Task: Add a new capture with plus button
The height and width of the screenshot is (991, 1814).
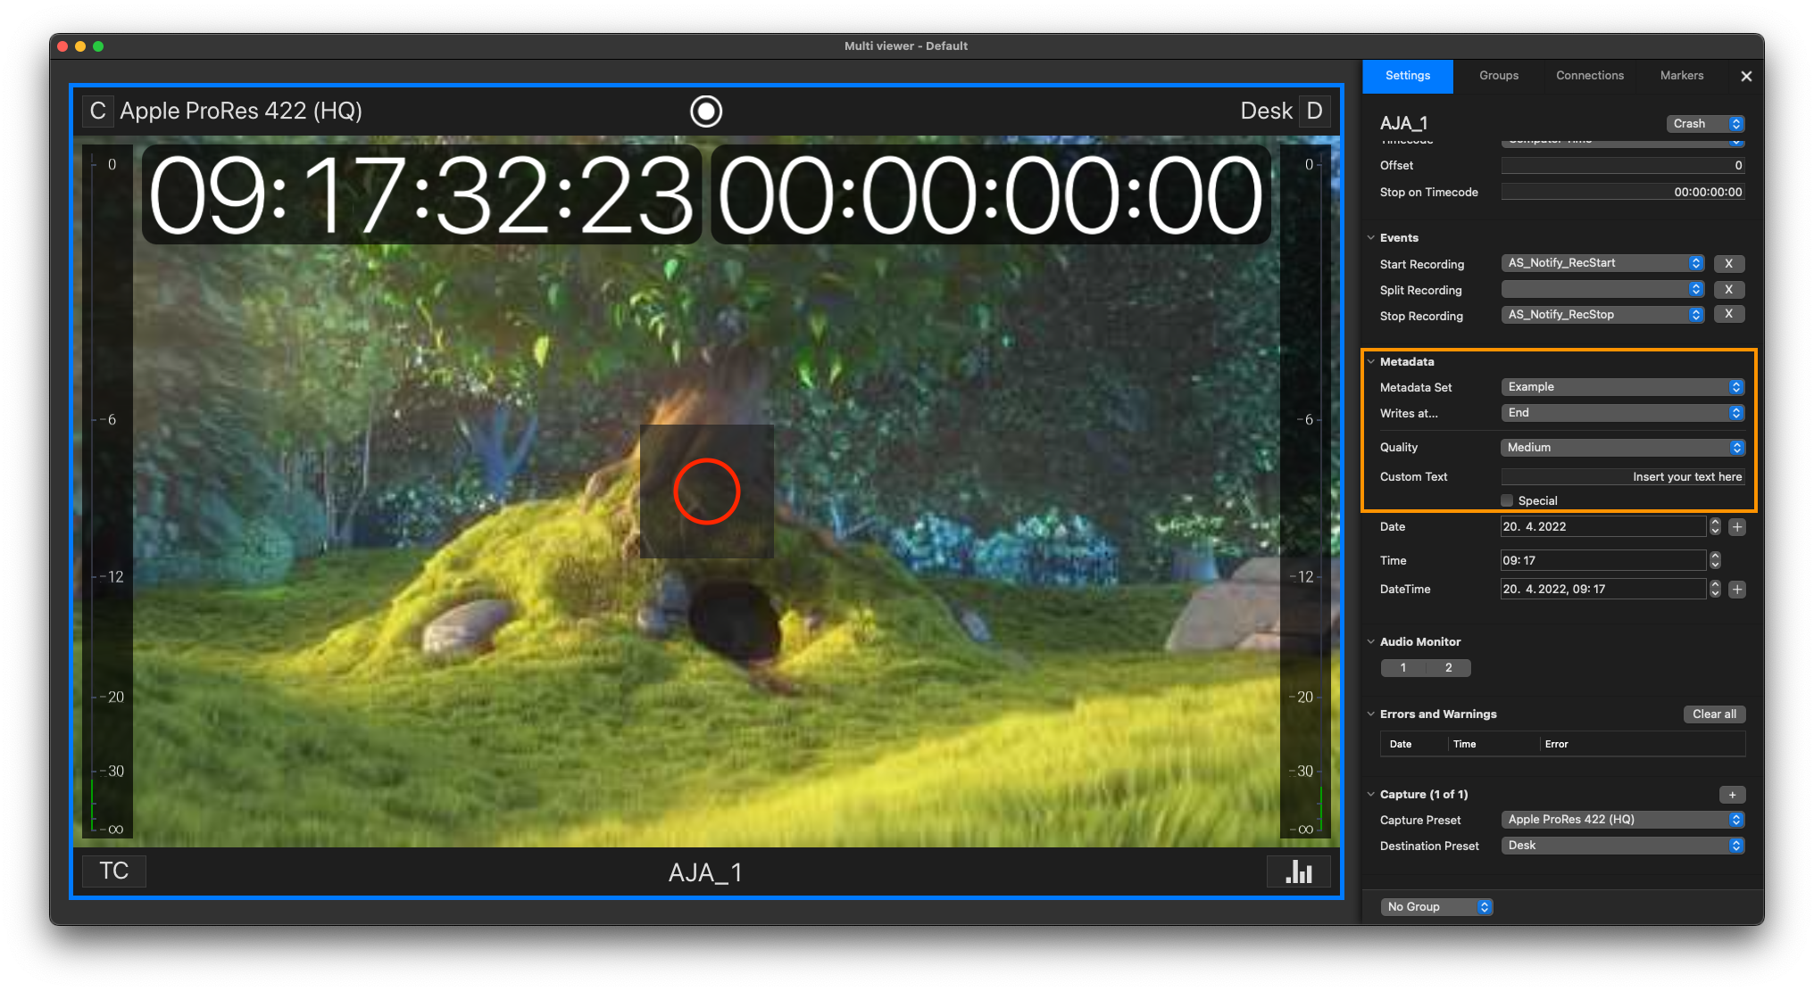Action: pos(1732,795)
